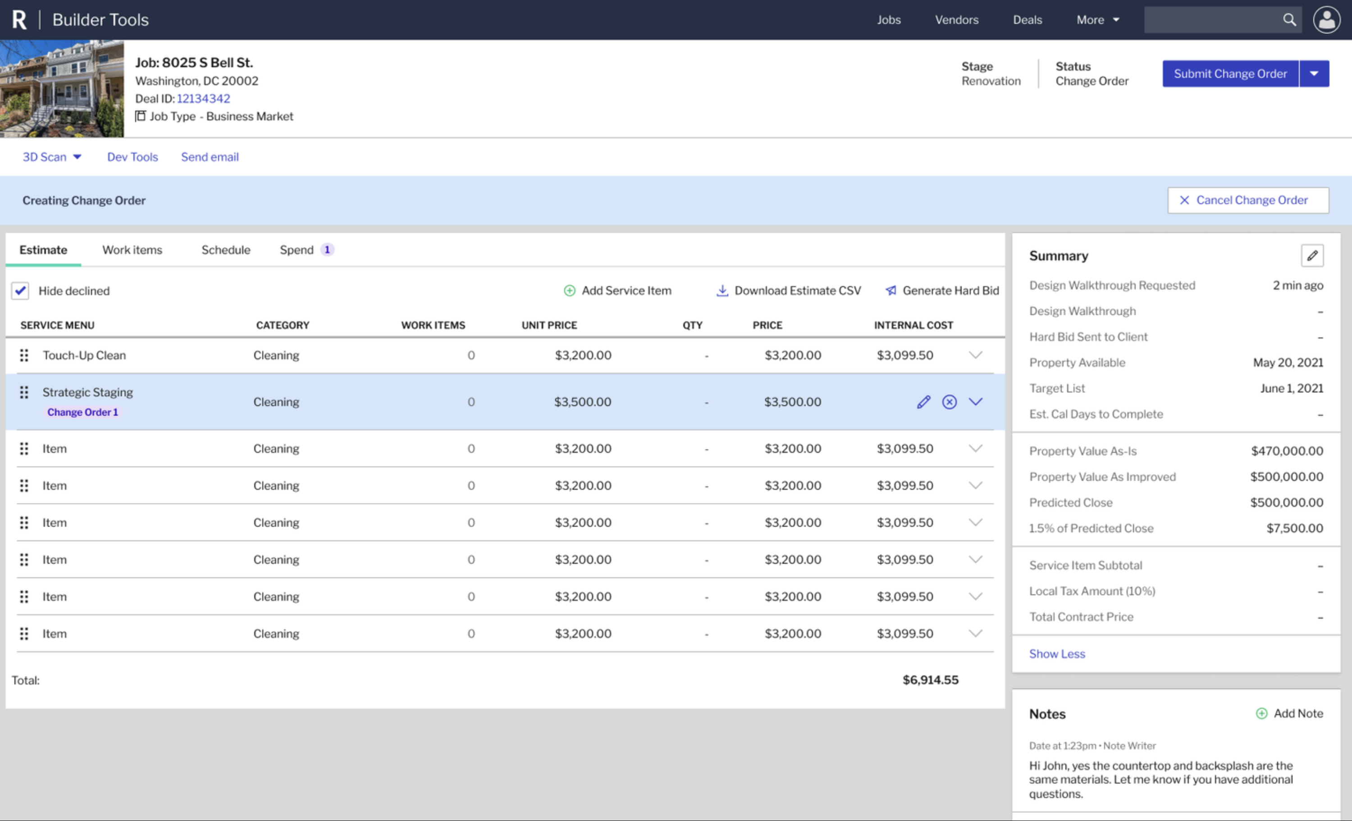Toggle Hide declined checkbox
This screenshot has width=1352, height=821.
pyautogui.click(x=20, y=290)
